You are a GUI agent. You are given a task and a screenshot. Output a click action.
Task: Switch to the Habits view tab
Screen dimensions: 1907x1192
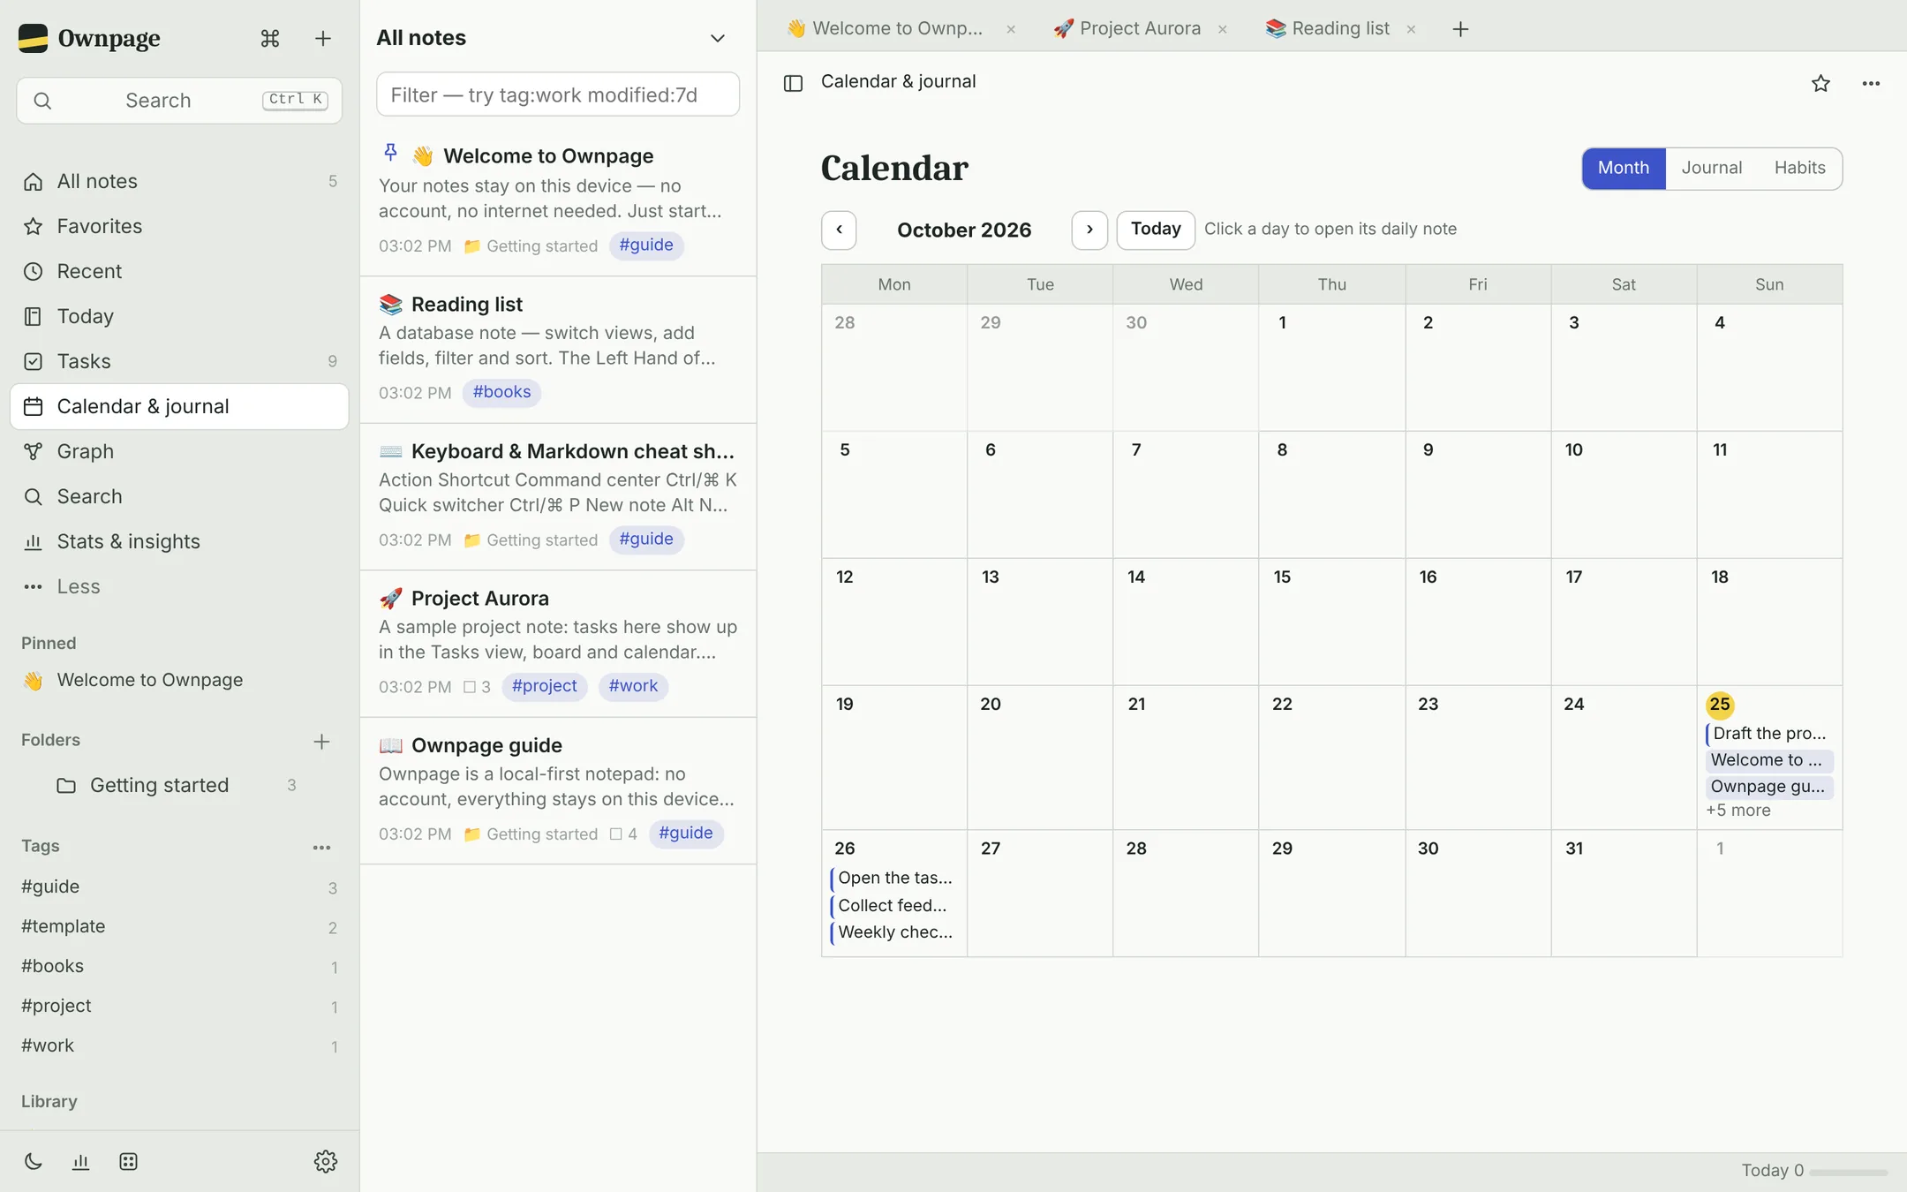pyautogui.click(x=1799, y=168)
